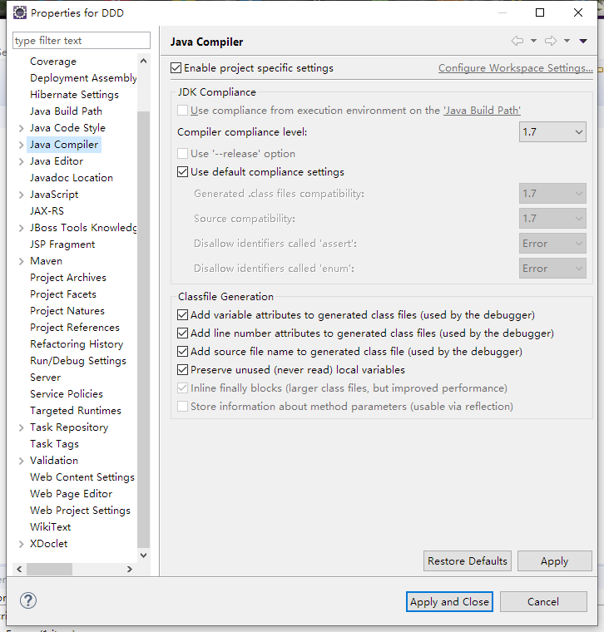Image resolution: width=604 pixels, height=632 pixels.
Task: Toggle Add source file name checkbox
Action: [183, 352]
